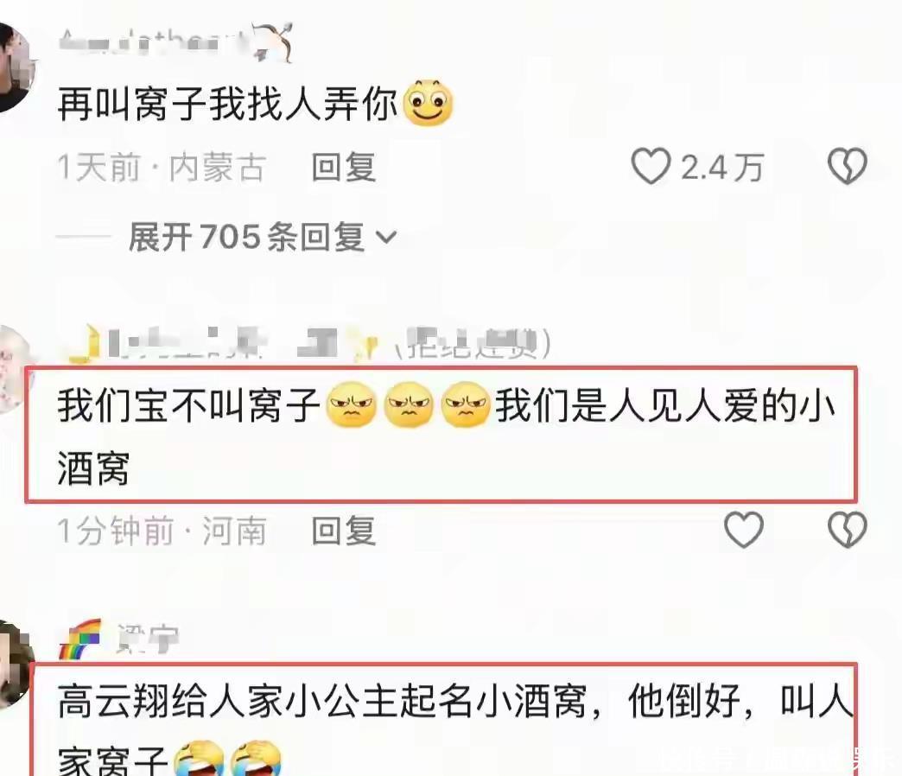This screenshot has height=776, width=902.
Task: Click the rainbow icon beside third username
Action: [80, 639]
